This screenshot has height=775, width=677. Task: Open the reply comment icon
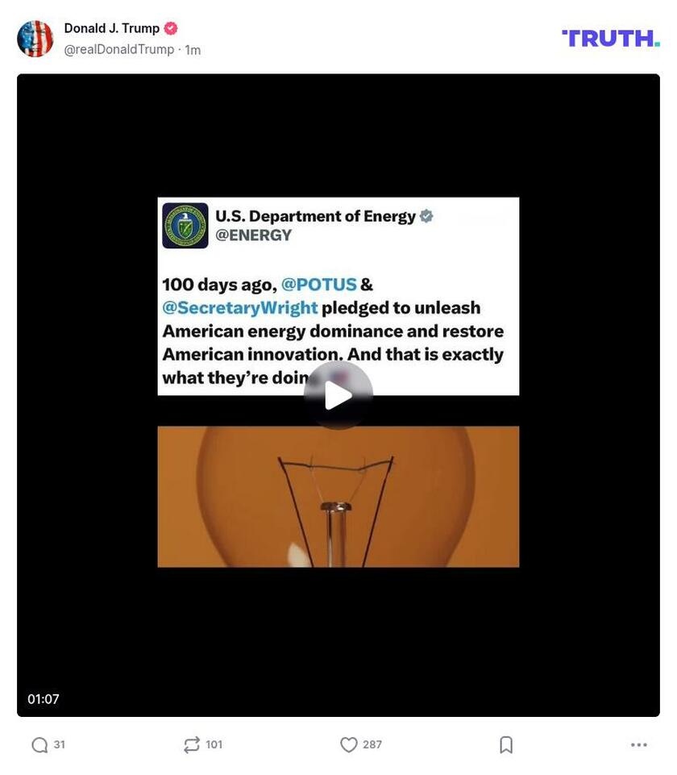pyautogui.click(x=39, y=745)
